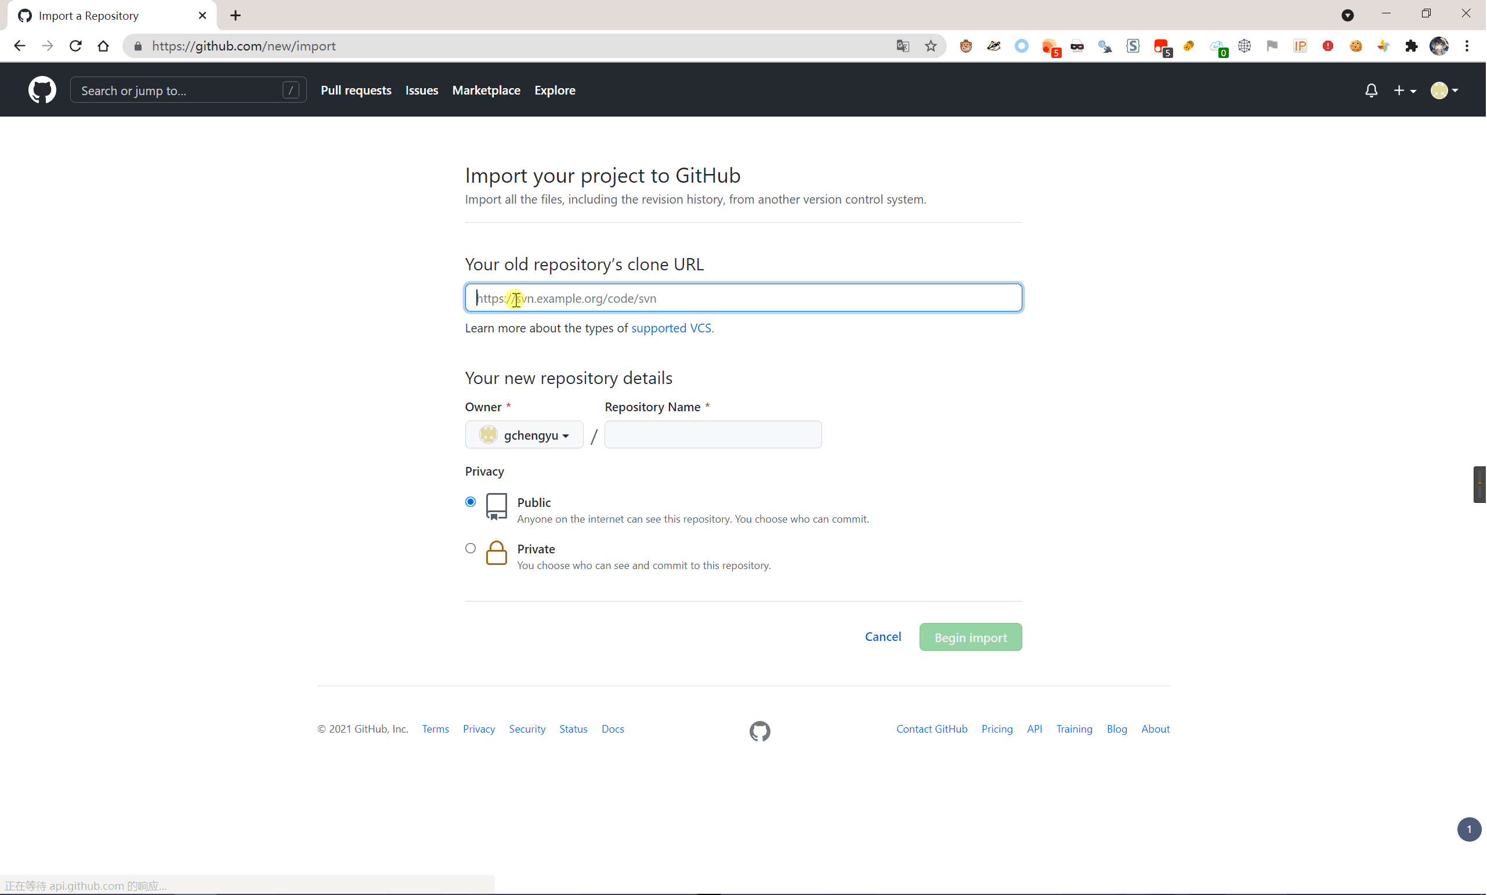Go to browser home page
This screenshot has width=1487, height=895.
103,46
